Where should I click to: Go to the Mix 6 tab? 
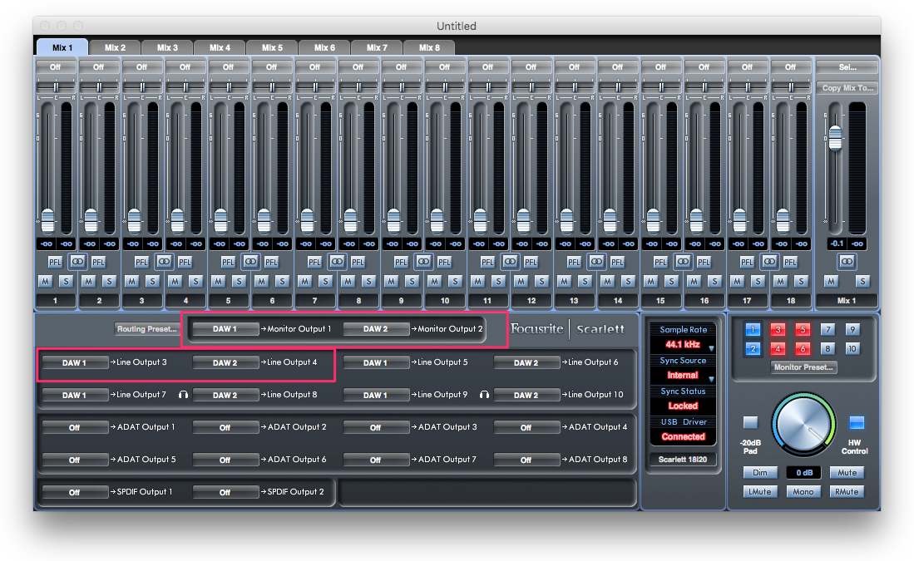coord(324,47)
